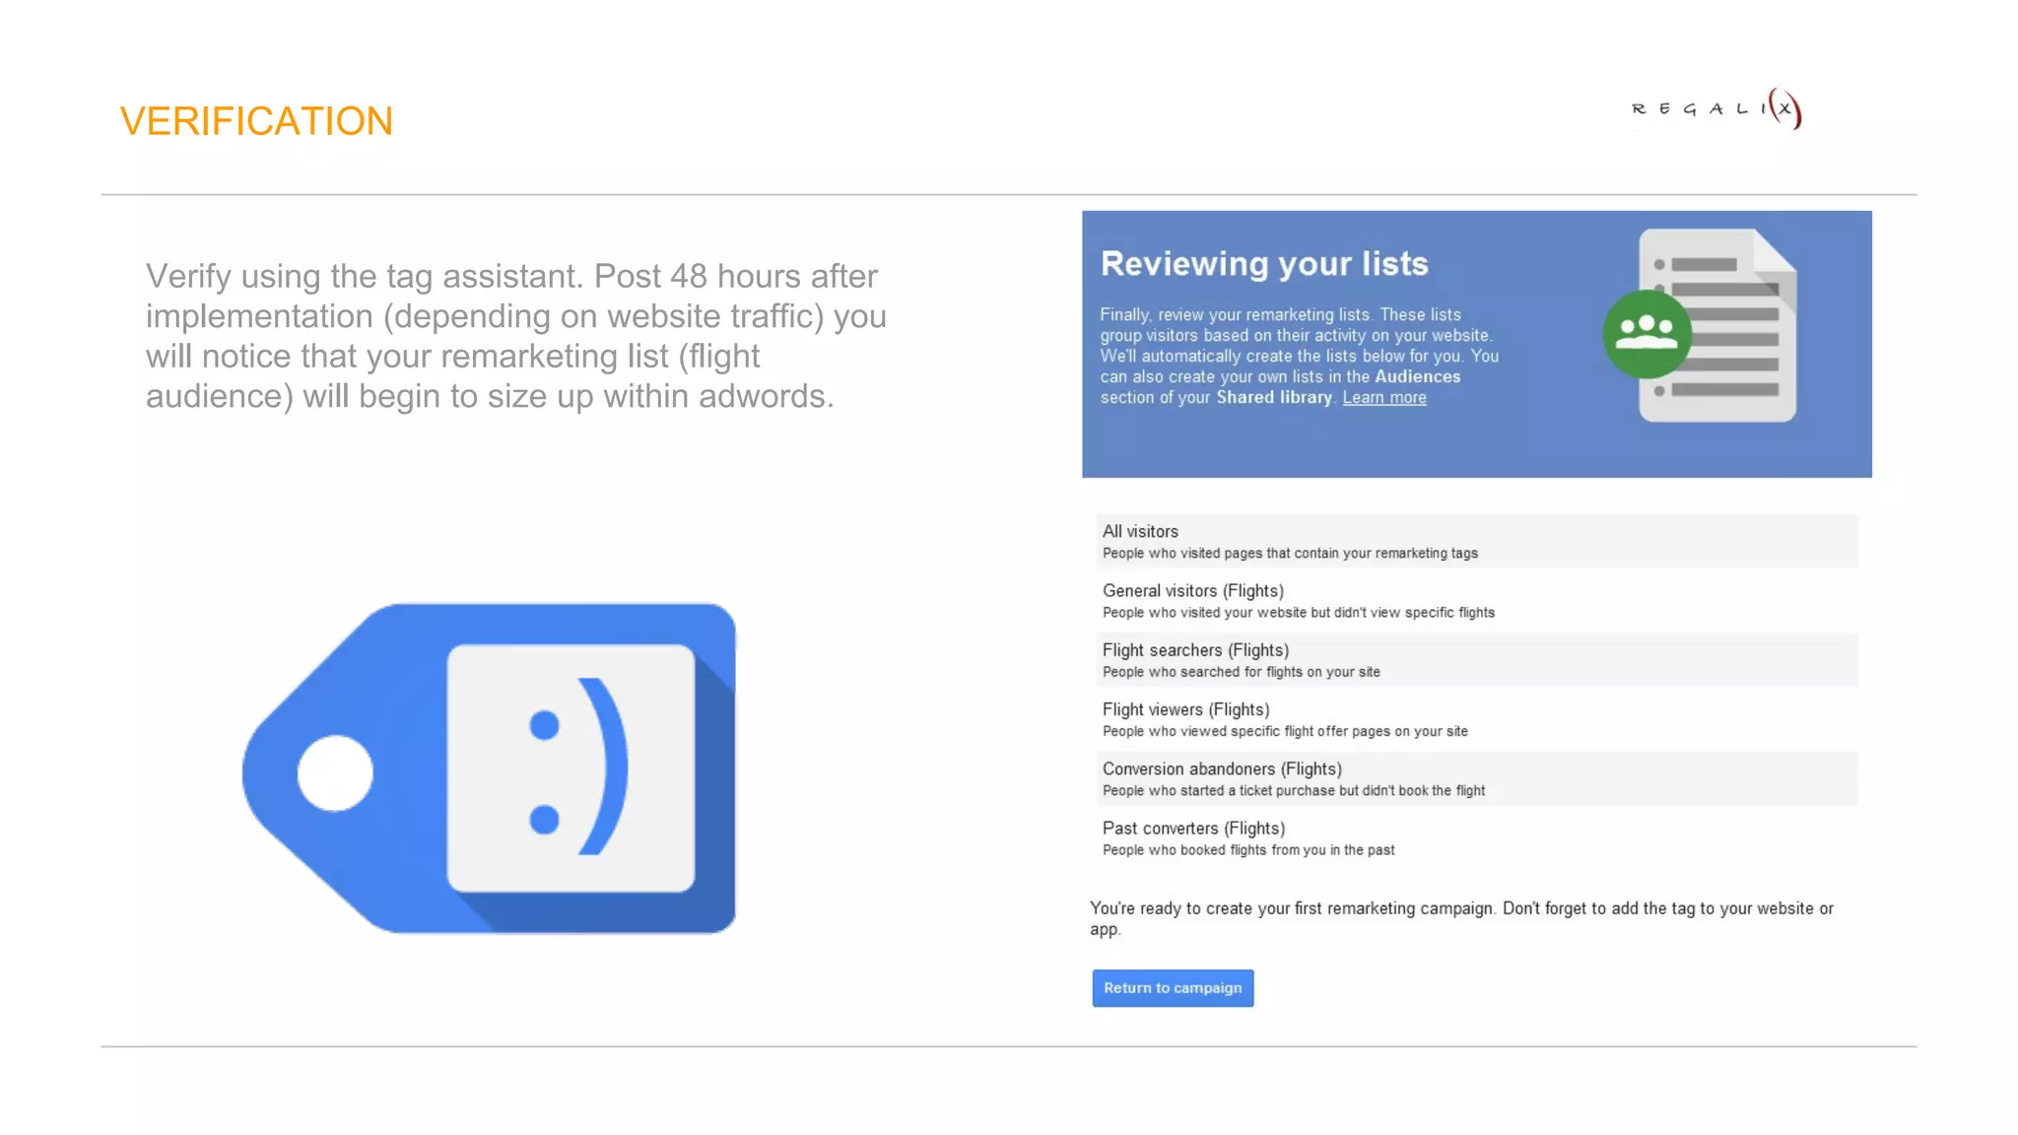The image size is (2018, 1135).
Task: Click 'People who viewed specific flight offer pages' text
Action: tap(1285, 731)
